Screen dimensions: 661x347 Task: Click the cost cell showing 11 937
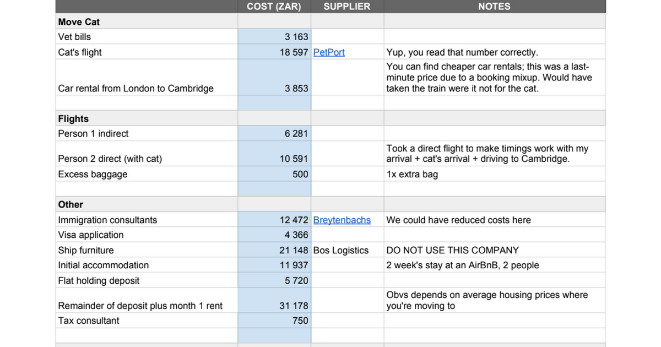(274, 265)
